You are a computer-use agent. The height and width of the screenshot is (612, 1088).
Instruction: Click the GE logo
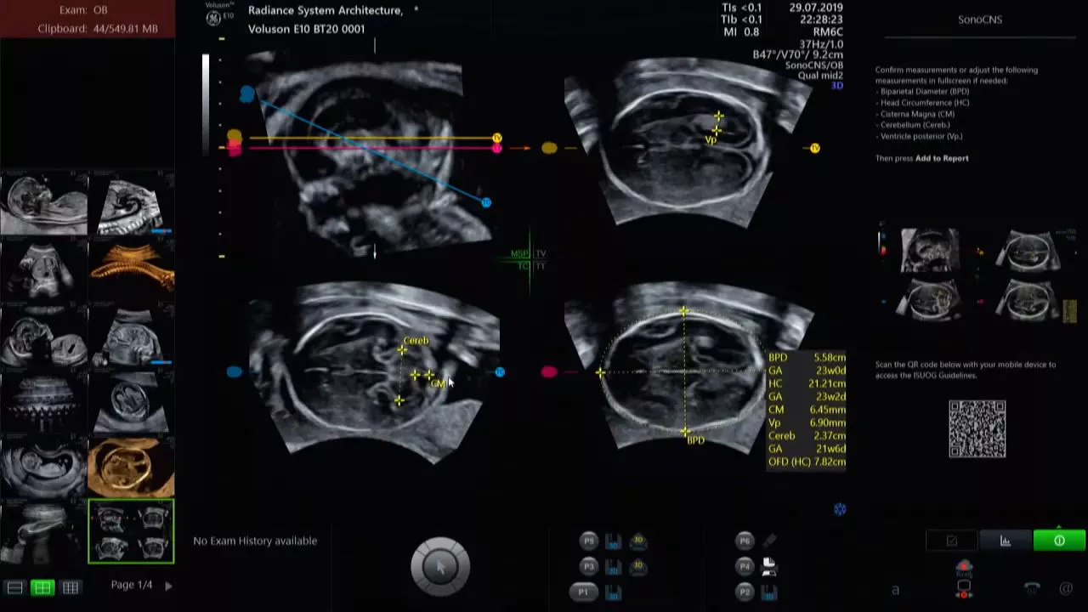[x=212, y=19]
